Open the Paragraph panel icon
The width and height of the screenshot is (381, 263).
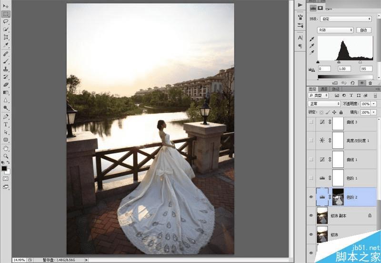tap(301, 46)
